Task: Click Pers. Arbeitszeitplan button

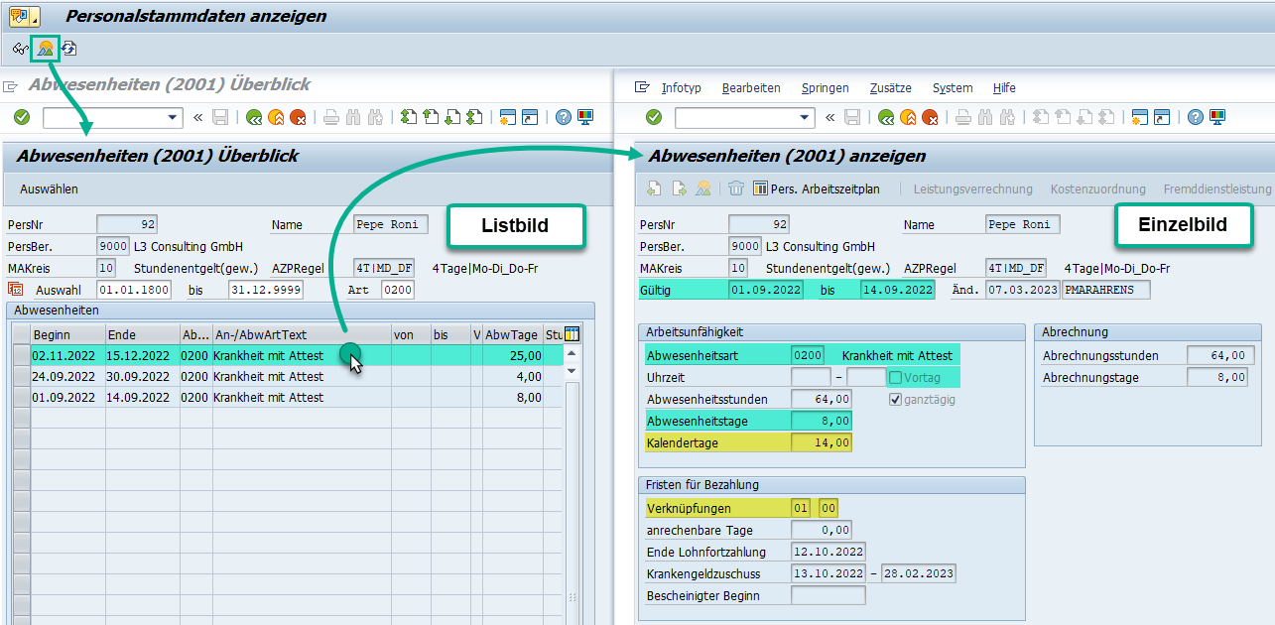Action: click(817, 188)
